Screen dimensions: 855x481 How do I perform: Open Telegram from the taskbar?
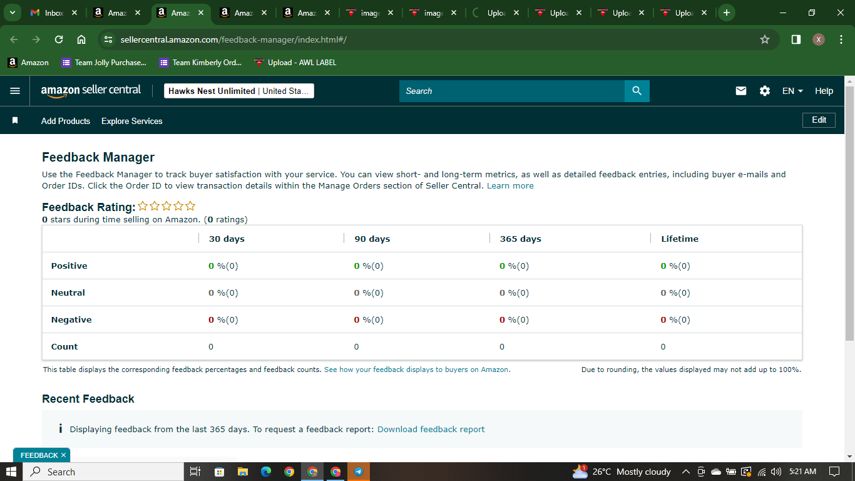click(359, 472)
